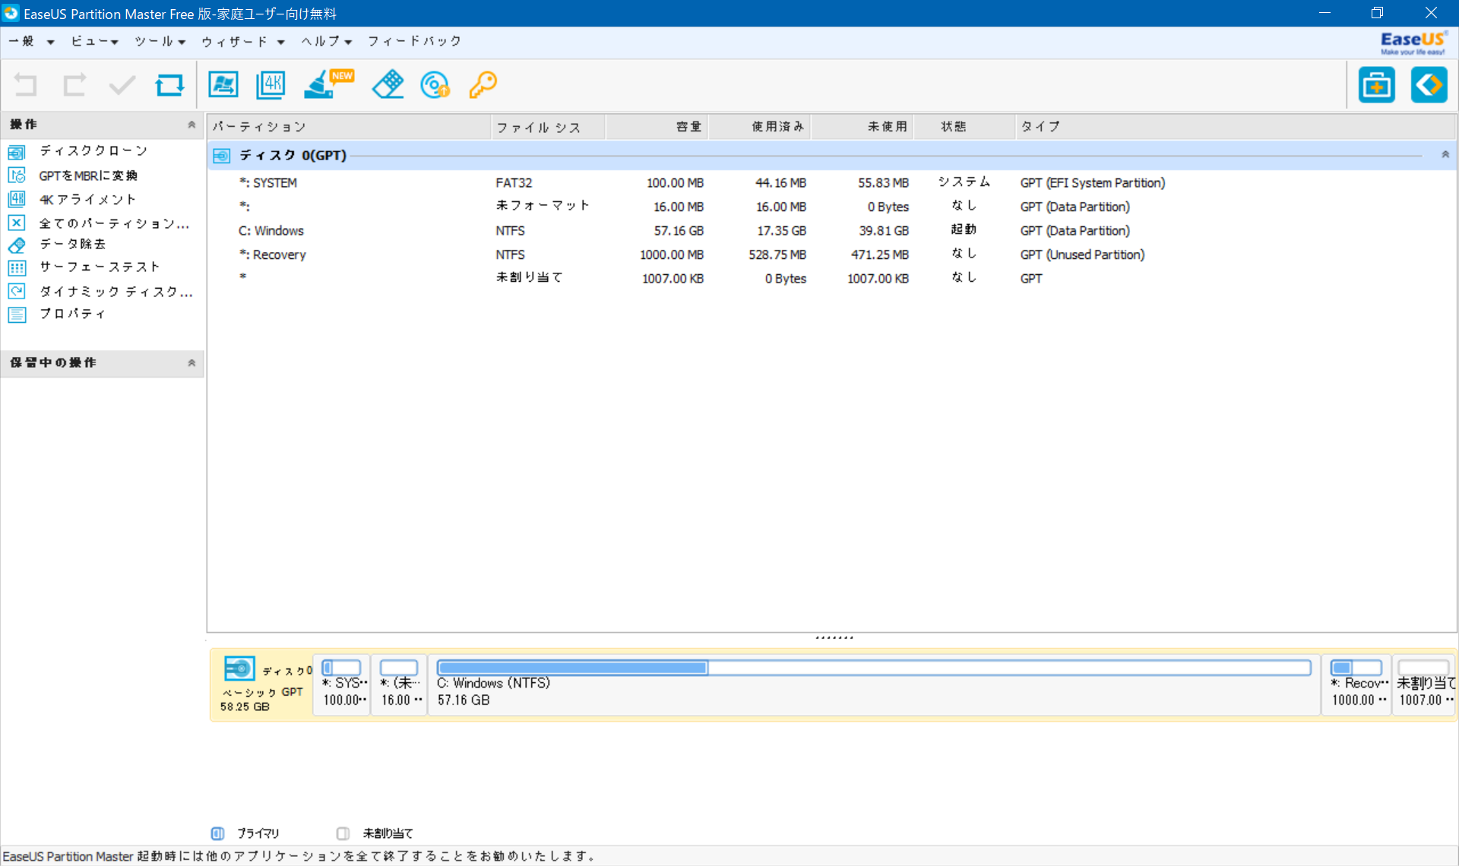Click the GPTをMBRに変換 link

point(88,175)
